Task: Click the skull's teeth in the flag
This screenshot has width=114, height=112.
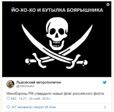Action: (56, 44)
